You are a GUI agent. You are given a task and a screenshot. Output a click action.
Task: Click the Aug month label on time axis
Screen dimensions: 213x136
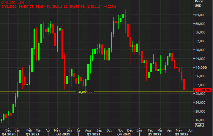pyautogui.click(x=88, y=130)
